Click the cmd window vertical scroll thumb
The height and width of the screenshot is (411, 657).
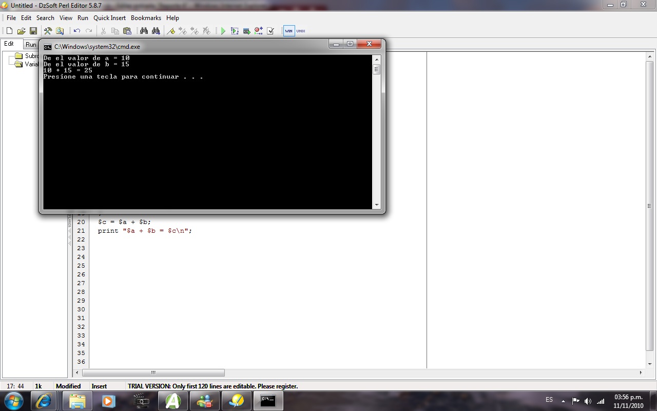pos(377,69)
